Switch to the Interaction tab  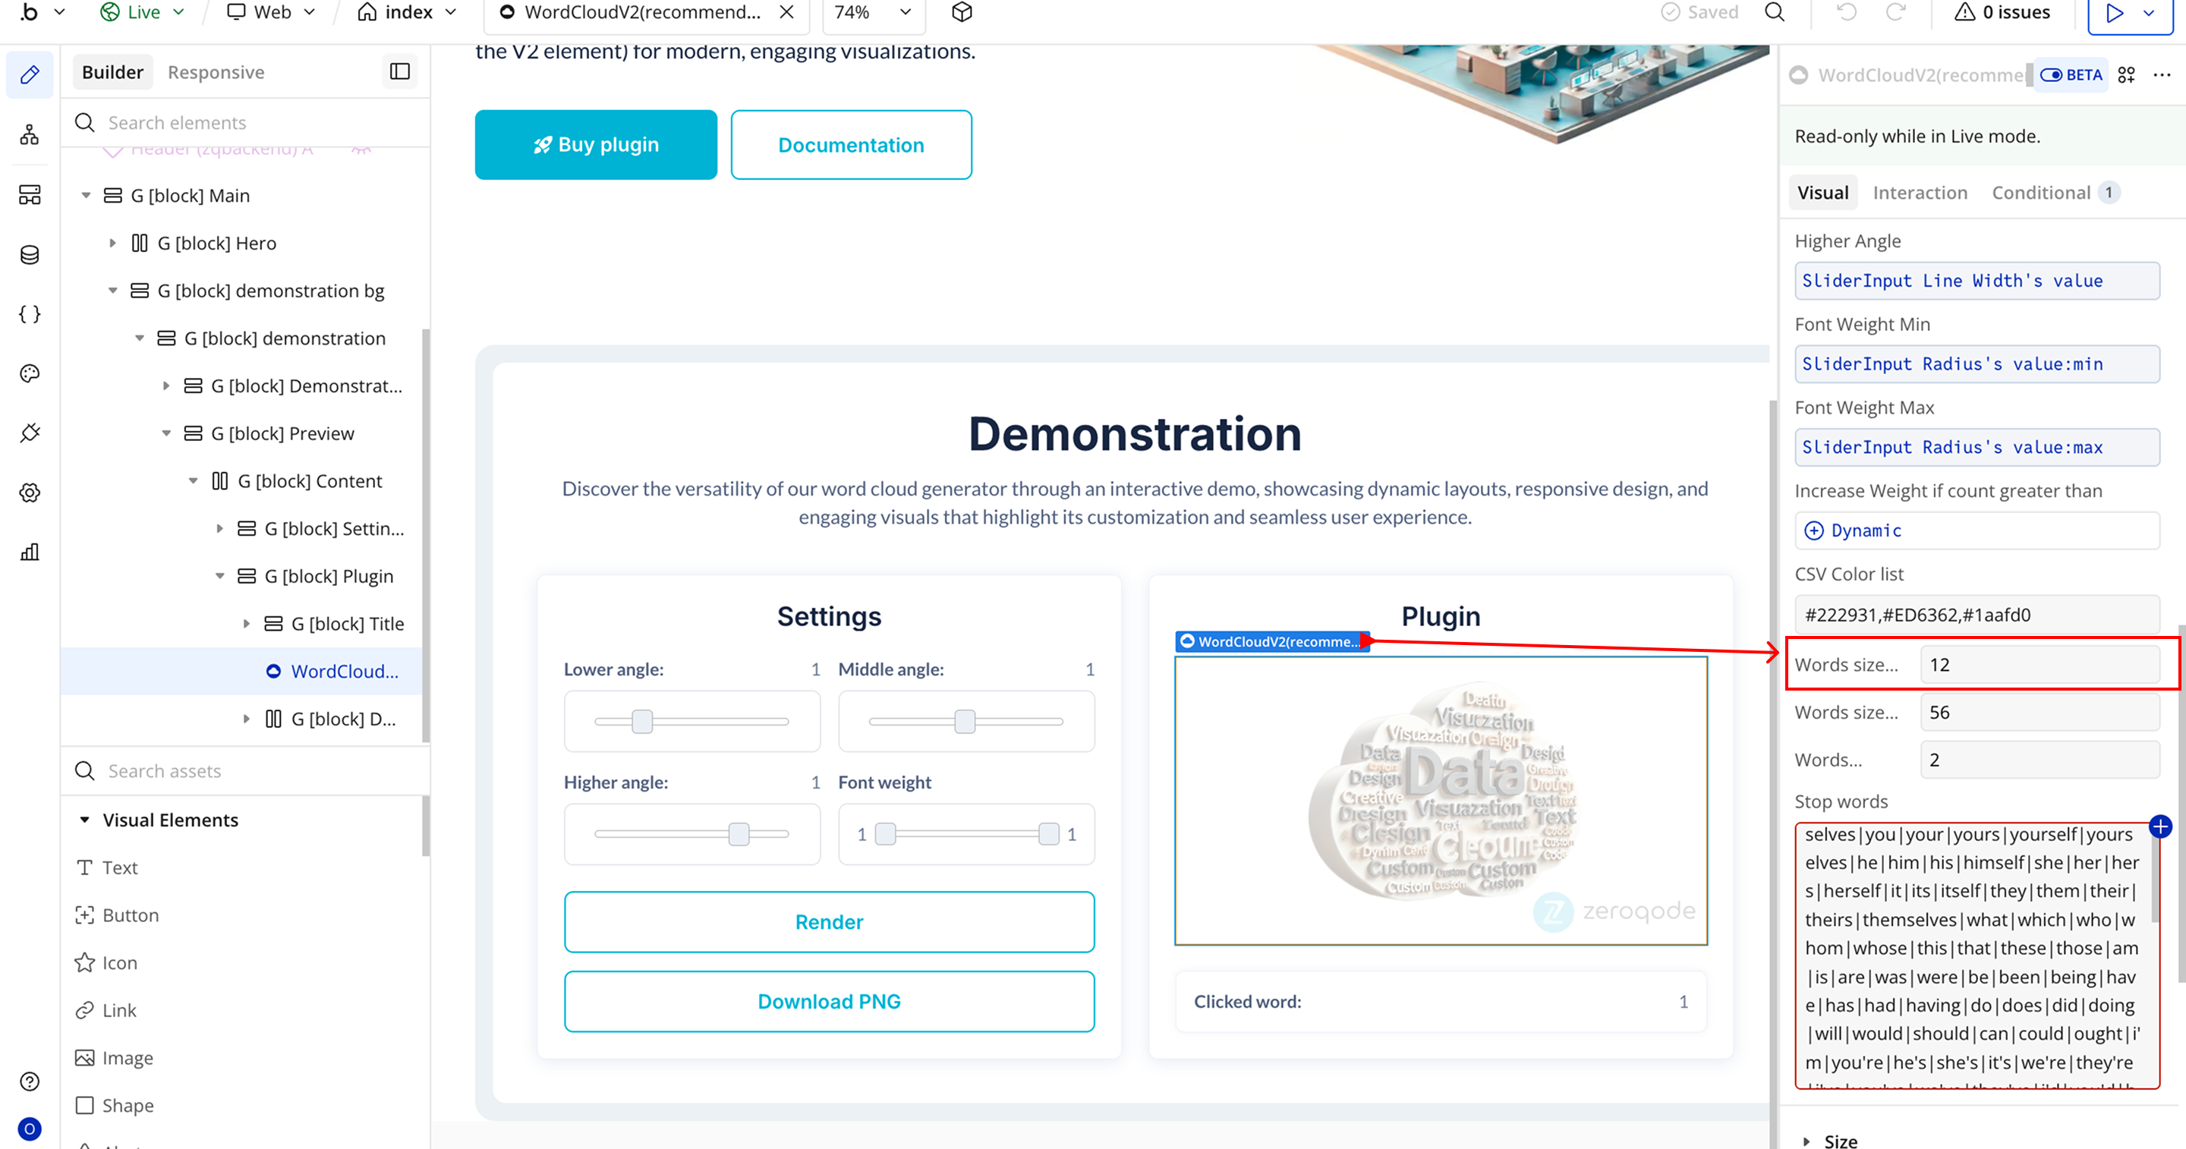tap(1920, 193)
